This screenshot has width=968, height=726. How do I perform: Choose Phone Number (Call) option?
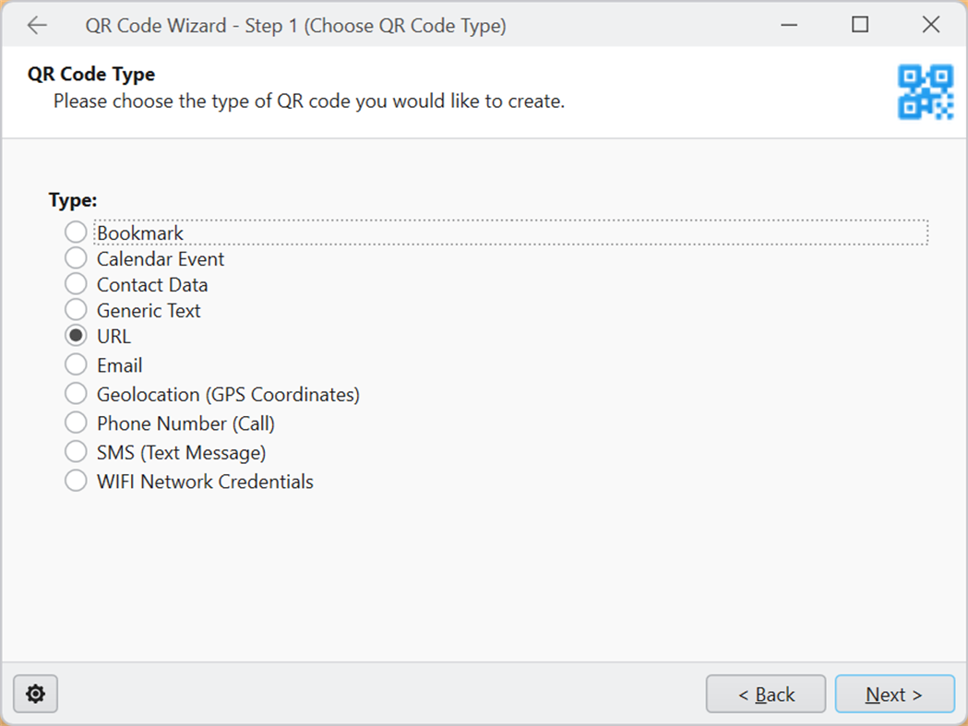coord(76,423)
